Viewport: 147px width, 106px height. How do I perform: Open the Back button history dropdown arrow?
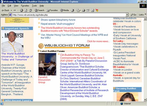click(x=11, y=10)
